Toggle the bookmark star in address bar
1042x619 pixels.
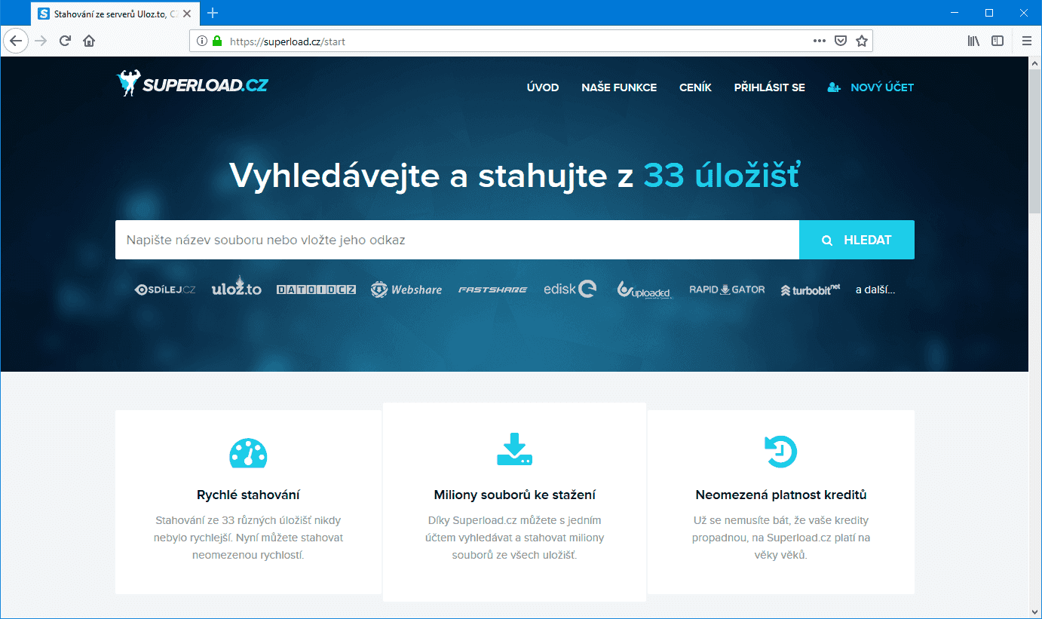coord(861,41)
